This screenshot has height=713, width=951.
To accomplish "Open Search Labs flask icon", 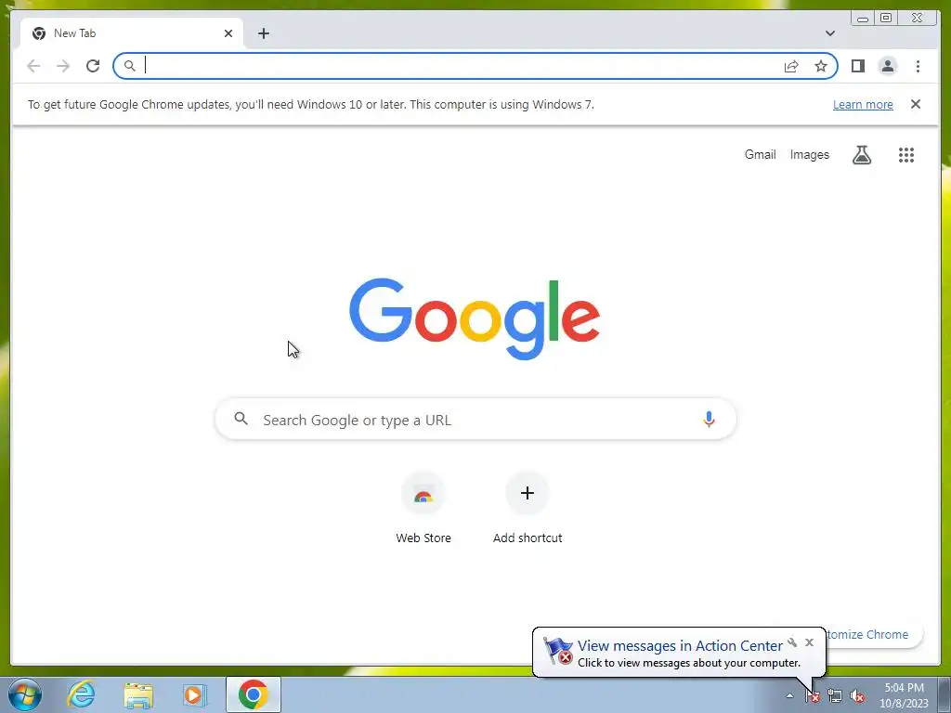I will [x=861, y=155].
